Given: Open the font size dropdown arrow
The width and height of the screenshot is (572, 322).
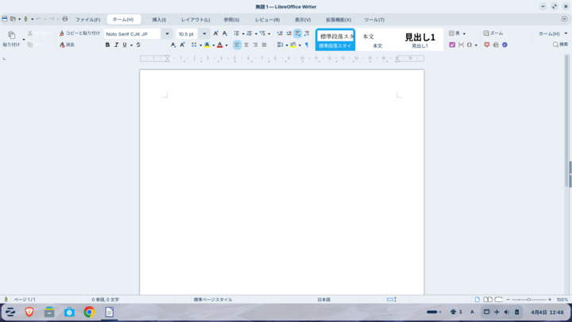Looking at the screenshot, I should [204, 34].
